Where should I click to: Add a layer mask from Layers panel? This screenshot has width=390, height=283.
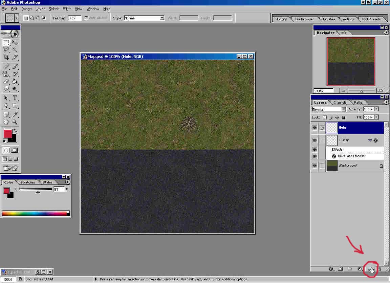[x=340, y=269]
